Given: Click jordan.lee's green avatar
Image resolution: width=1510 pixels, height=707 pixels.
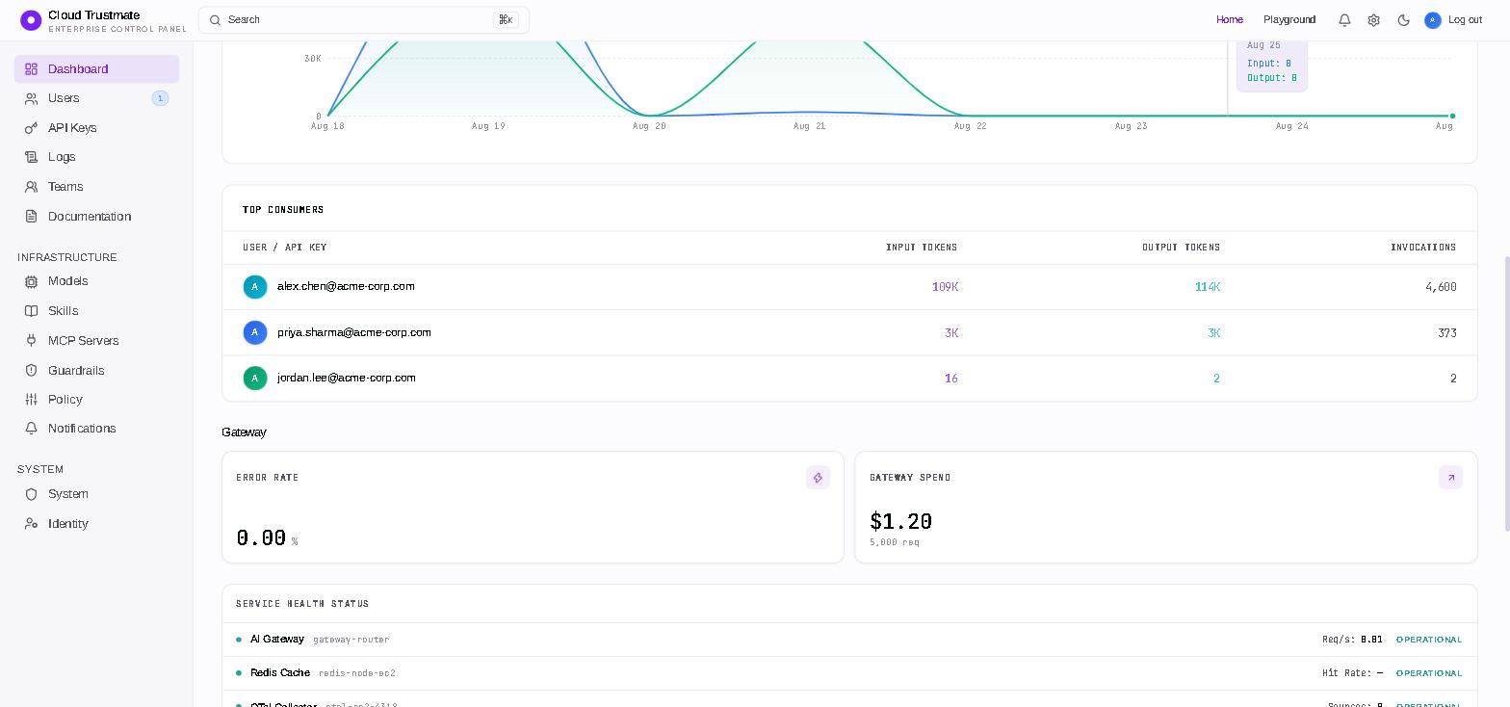Looking at the screenshot, I should point(255,379).
